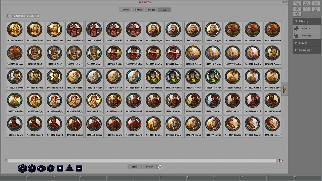Switch to the All tab
This screenshot has width=322, height=181.
(x=164, y=10)
